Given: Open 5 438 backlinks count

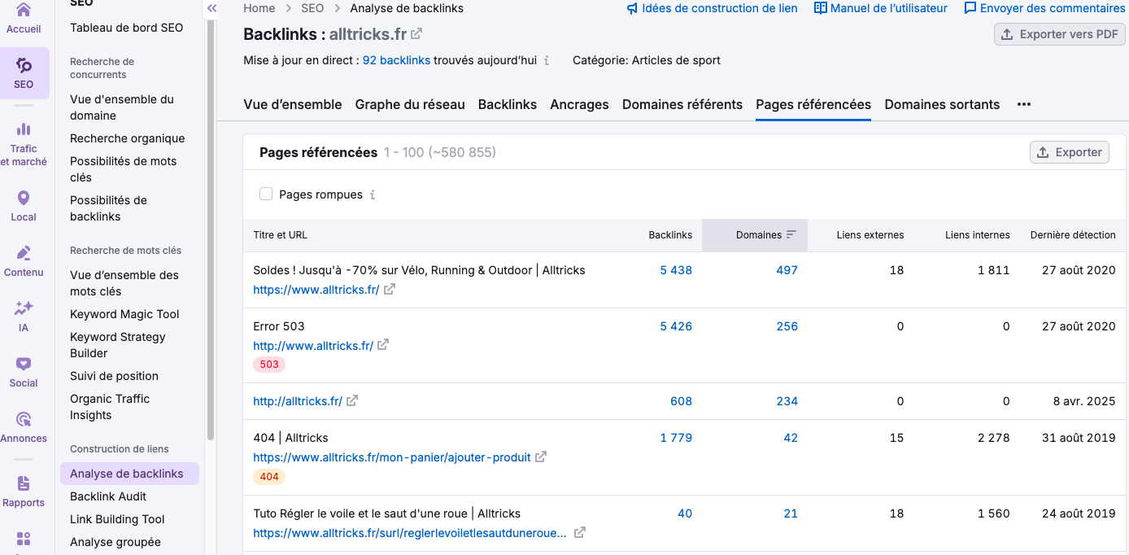Looking at the screenshot, I should (676, 270).
